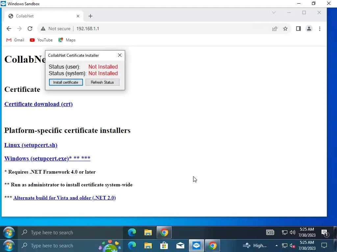Screen dimensions: 337x252
Task: Click host muted volume icon
Action: [x=292, y=245]
